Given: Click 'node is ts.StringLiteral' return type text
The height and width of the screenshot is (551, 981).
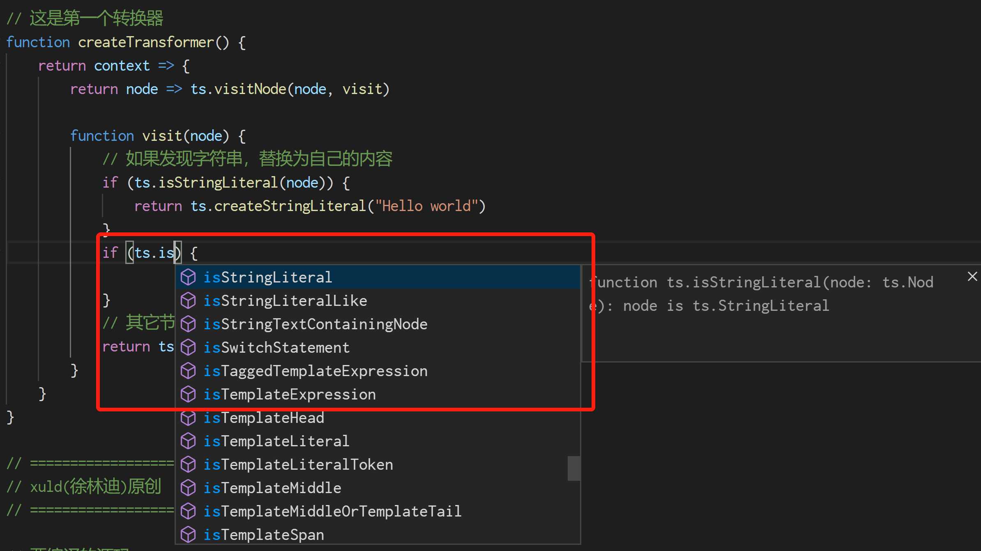Looking at the screenshot, I should (726, 306).
